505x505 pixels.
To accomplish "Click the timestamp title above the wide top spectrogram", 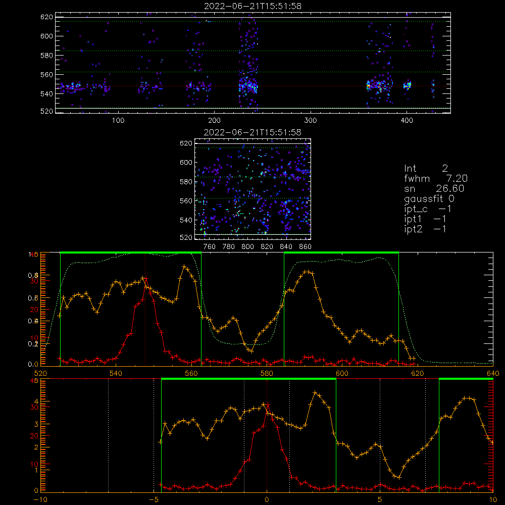I will 253,6.
